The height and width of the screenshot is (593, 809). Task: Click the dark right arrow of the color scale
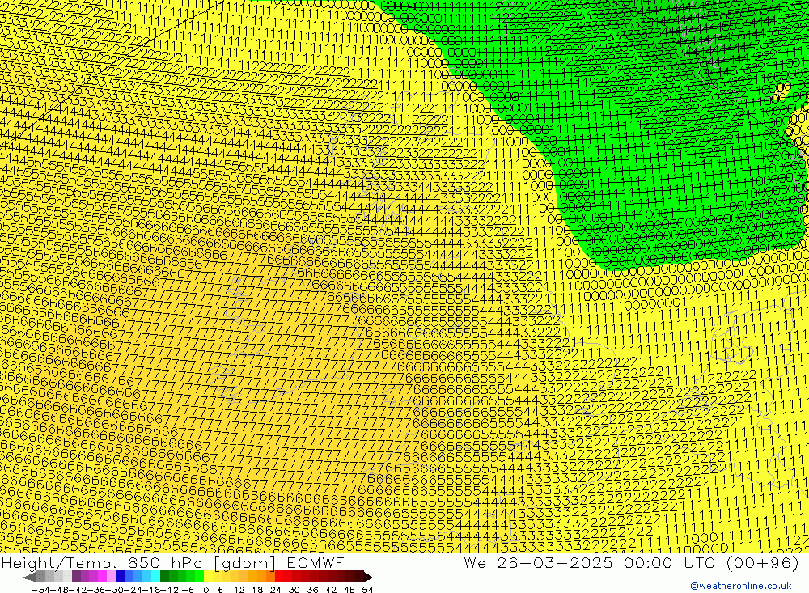click(368, 577)
